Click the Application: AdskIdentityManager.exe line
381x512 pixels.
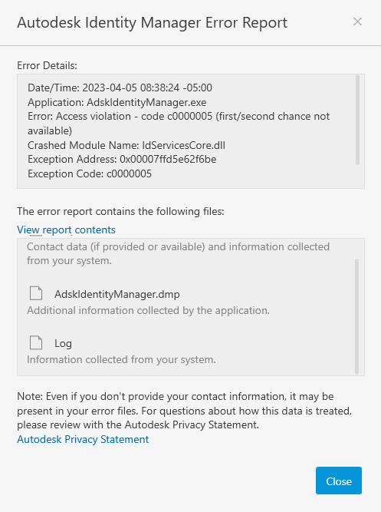click(x=117, y=102)
